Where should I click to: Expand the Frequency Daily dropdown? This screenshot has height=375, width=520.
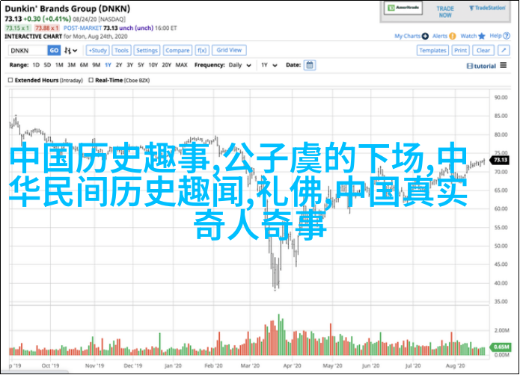pos(239,65)
